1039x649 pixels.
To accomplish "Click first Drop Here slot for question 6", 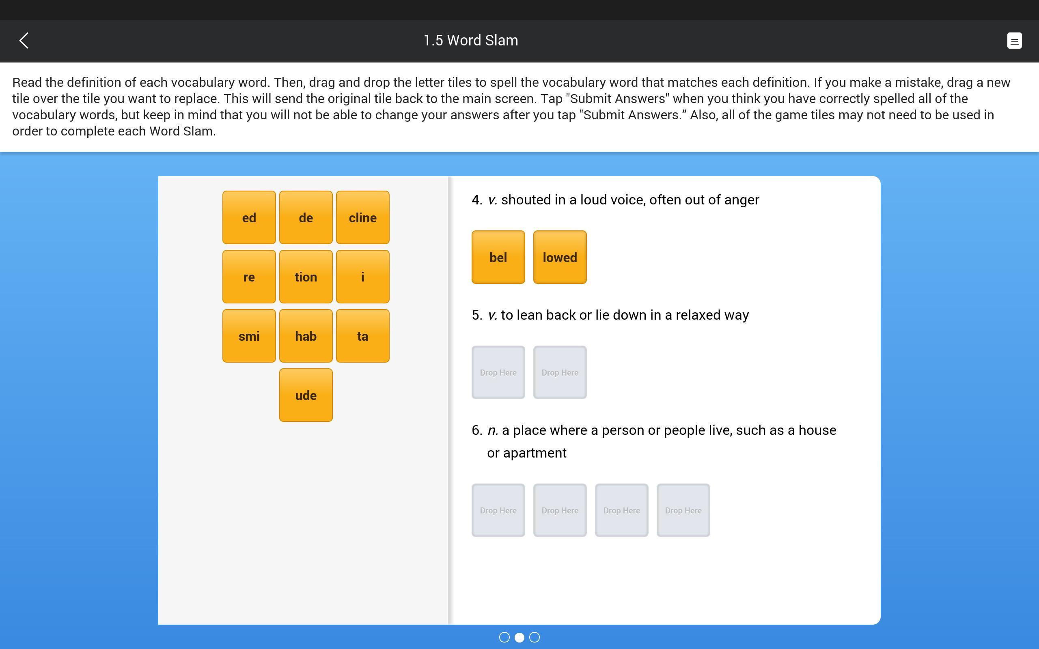I will pos(498,510).
